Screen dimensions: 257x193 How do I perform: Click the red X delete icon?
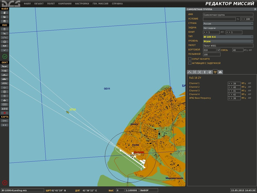coord(5,113)
